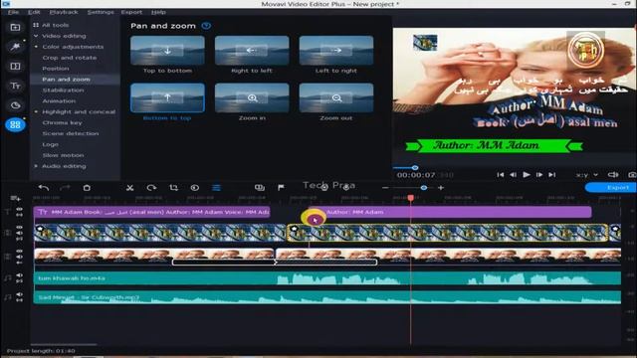The image size is (637, 358).
Task: Choose the Right to left preset
Action: tap(252, 51)
